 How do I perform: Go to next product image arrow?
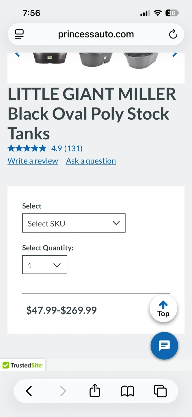[174, 54]
